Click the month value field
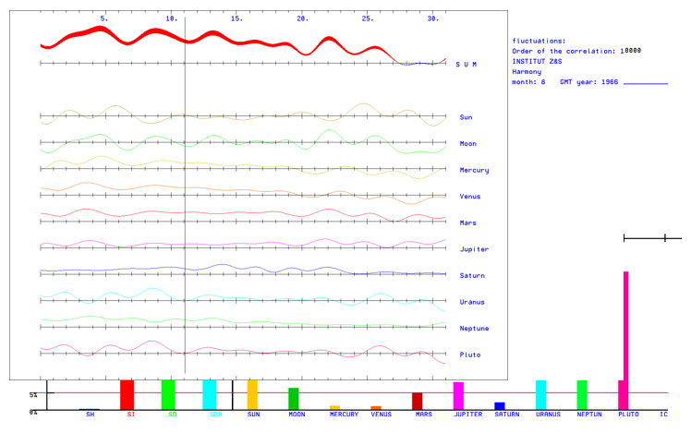 542,82
